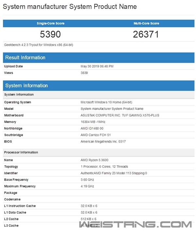196x232 pixels.
Task: Click the Southbridge value AMD Carrizo FCH 51
Action: [96, 135]
